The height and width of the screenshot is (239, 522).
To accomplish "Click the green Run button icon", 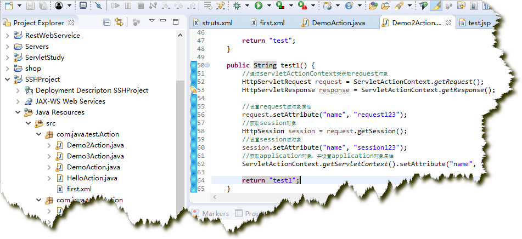I will 258,6.
